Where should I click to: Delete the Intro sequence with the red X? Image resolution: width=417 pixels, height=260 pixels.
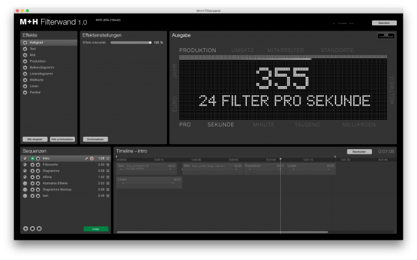point(92,158)
